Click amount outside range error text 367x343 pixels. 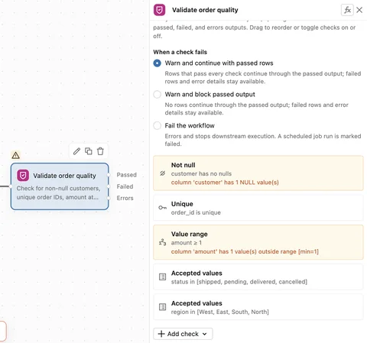(x=245, y=251)
